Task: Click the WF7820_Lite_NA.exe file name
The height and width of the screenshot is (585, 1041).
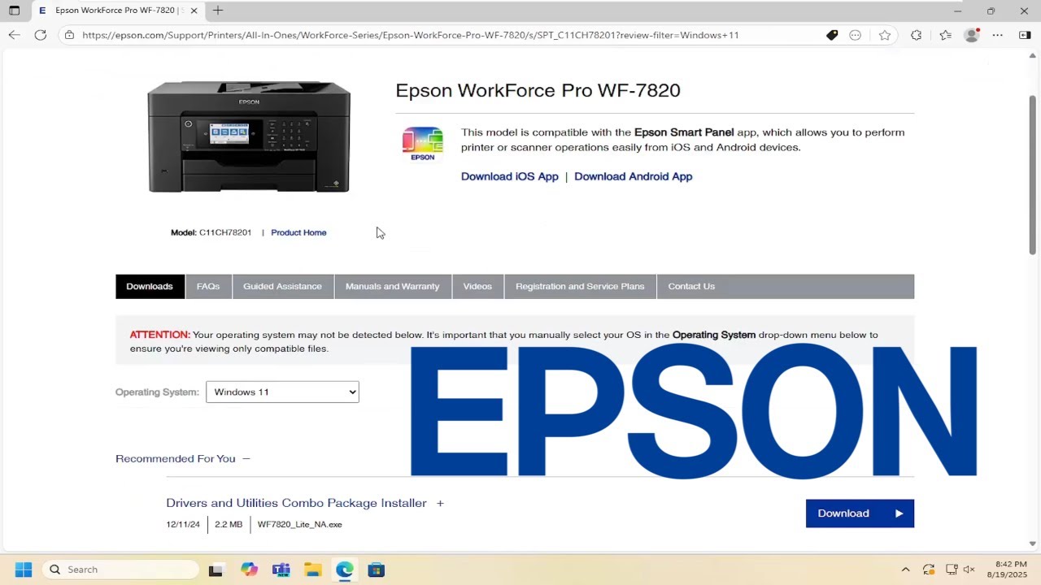Action: point(299,525)
